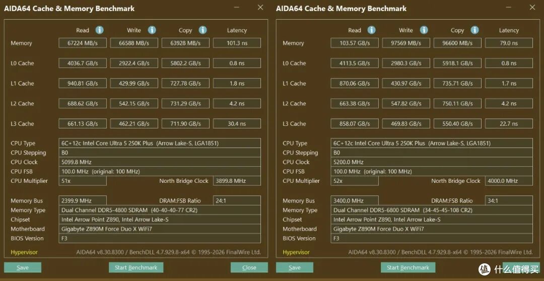Viewport: 544px width, 281px height.
Task: Click Memory Bus value 3400.0 MHz
Action: pyautogui.click(x=355, y=200)
